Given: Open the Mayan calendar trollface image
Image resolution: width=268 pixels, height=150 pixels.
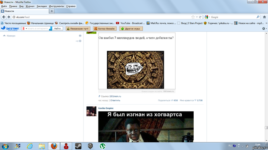Looking at the screenshot, I should [x=135, y=70].
